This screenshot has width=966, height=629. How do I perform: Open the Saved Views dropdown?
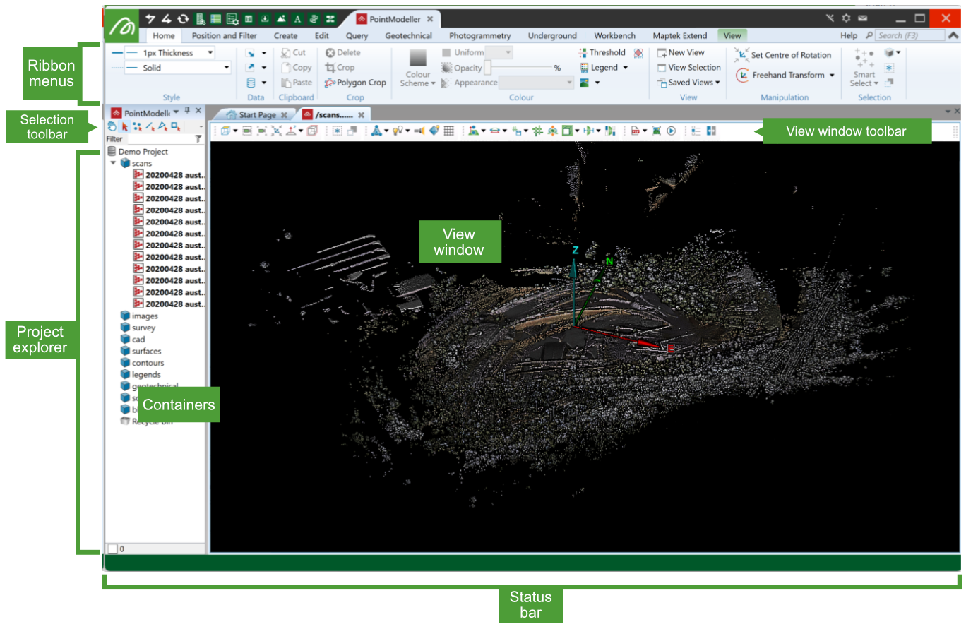[689, 83]
